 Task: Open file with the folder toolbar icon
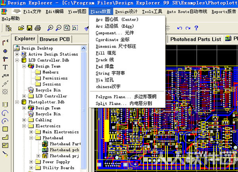pyautogui.click(x=21, y=28)
